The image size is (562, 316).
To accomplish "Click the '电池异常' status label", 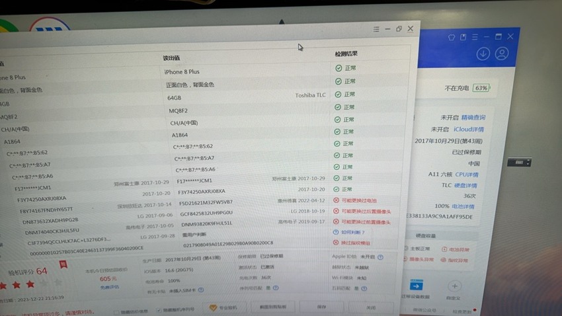I will pyautogui.click(x=459, y=249).
